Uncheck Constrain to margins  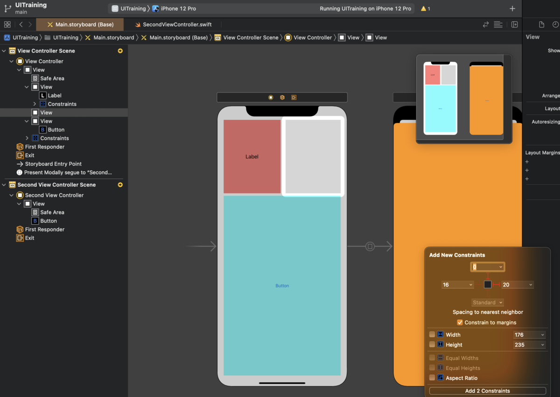[460, 322]
